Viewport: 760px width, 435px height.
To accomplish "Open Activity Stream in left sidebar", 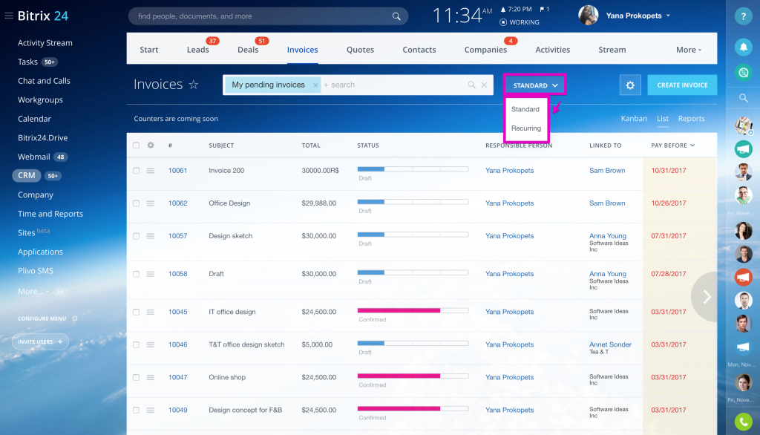I will [45, 43].
